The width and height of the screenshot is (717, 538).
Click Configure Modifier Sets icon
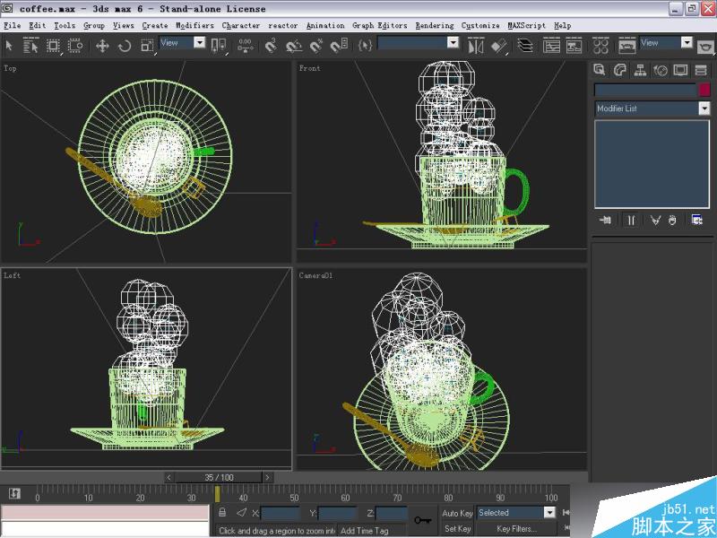[x=697, y=220]
